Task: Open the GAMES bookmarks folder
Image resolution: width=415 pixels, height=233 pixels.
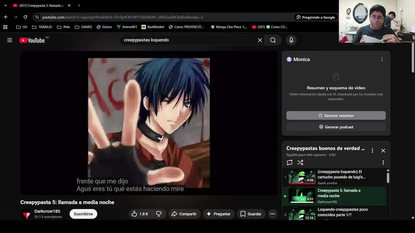Action: click(x=83, y=27)
